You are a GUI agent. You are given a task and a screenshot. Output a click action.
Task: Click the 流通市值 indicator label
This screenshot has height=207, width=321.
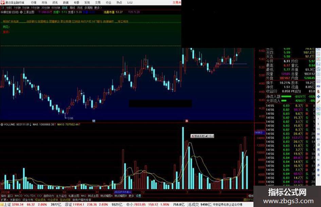tap(109, 12)
